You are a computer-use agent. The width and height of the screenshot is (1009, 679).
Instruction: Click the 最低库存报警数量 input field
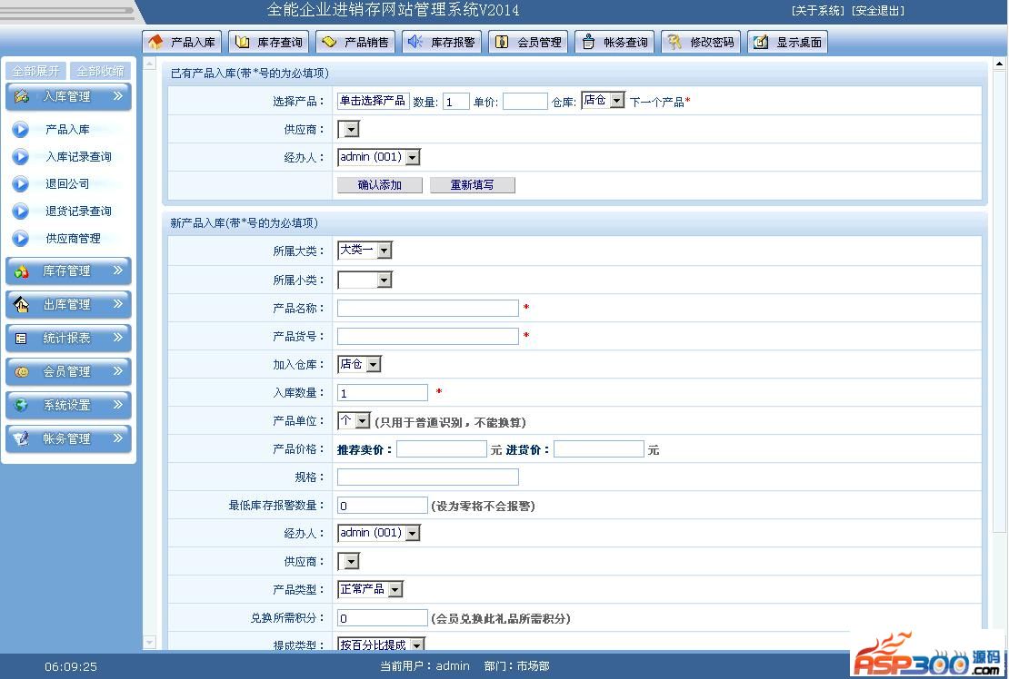(x=382, y=506)
